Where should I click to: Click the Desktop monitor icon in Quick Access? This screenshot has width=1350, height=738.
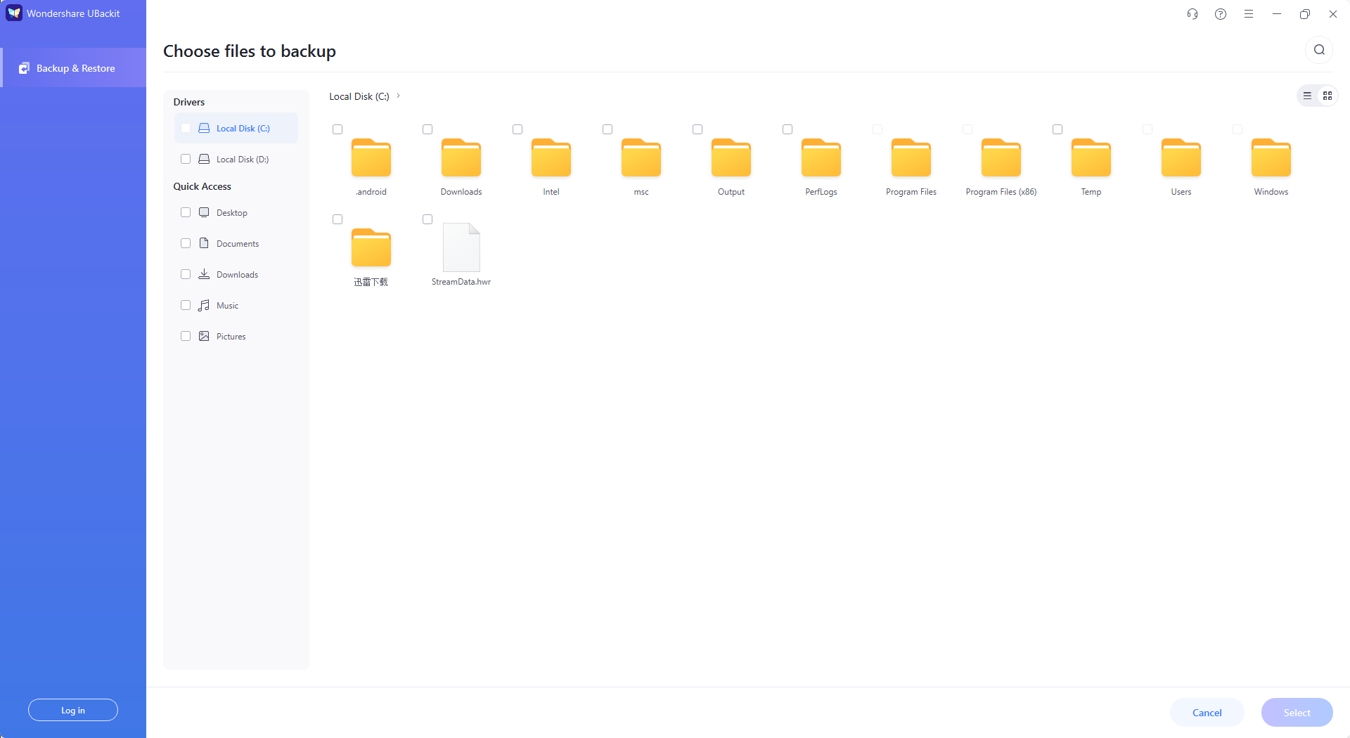coord(204,212)
